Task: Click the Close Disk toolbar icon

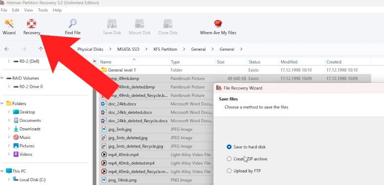Action: click(168, 24)
